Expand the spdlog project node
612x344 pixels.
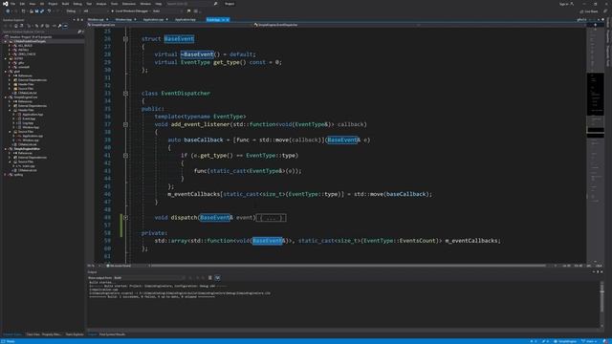point(6,174)
